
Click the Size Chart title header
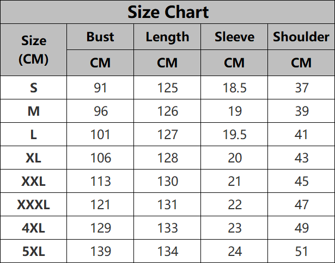168,12
